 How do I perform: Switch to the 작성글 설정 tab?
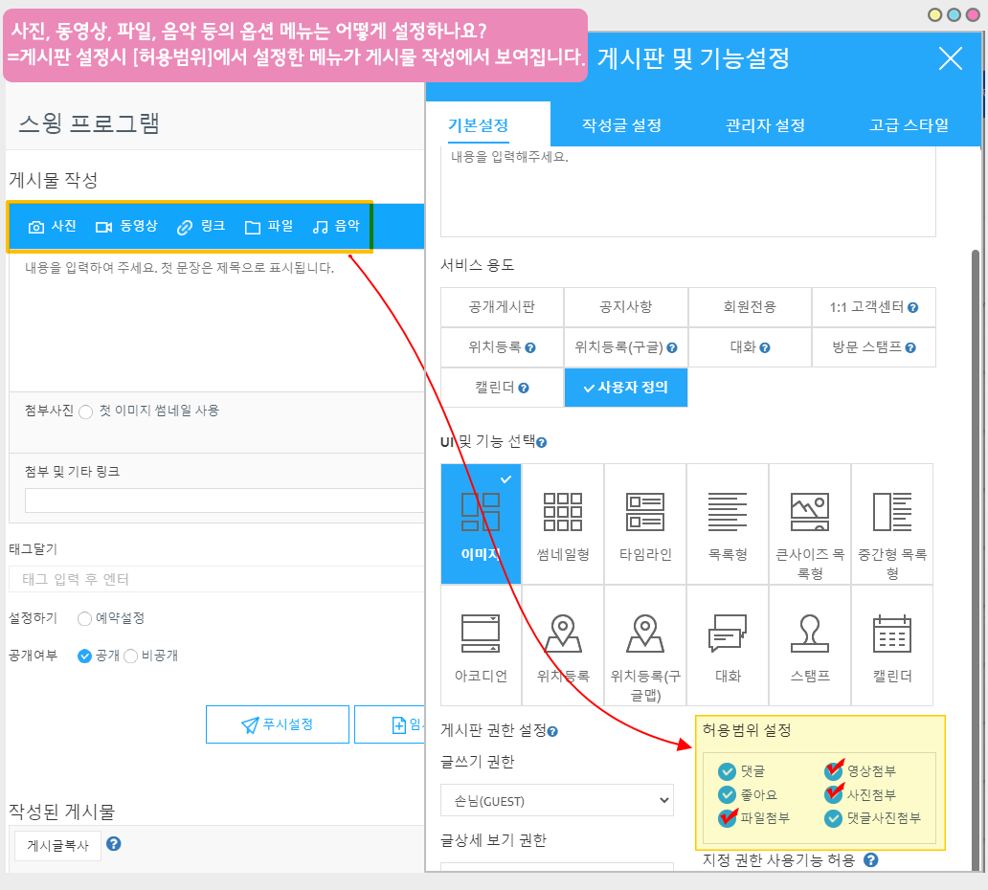coord(621,125)
